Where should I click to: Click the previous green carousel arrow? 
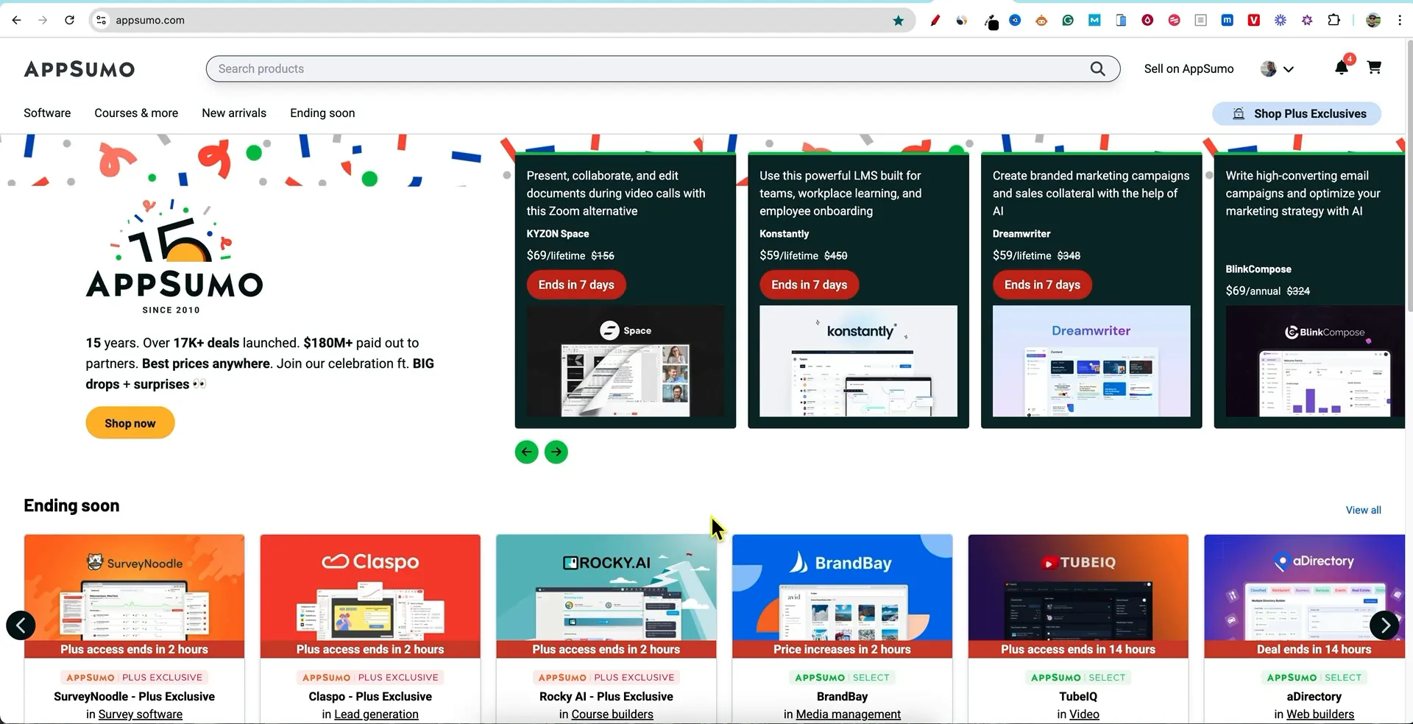[x=526, y=452]
